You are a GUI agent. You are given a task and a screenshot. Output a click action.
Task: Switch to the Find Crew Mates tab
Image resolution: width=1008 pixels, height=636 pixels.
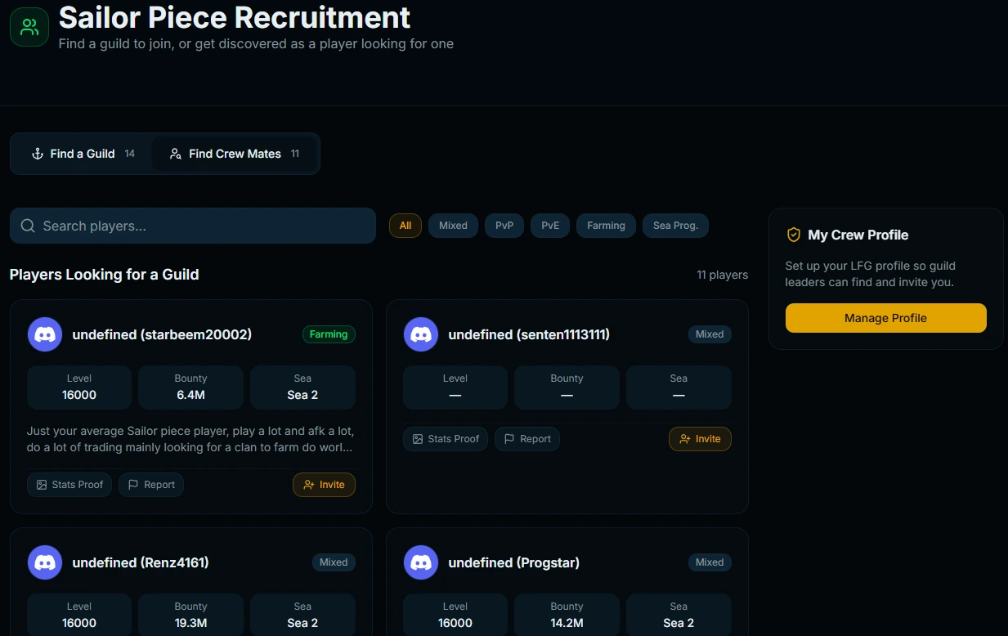(x=235, y=154)
